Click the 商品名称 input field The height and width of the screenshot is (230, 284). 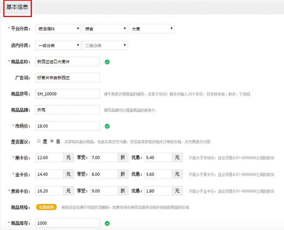click(68, 62)
